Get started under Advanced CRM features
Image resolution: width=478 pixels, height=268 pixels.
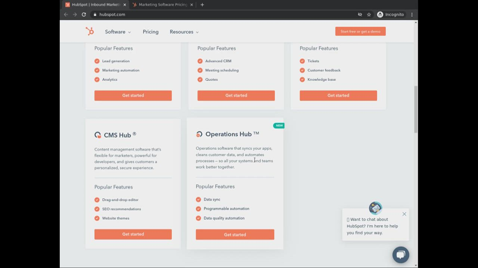pyautogui.click(x=236, y=95)
